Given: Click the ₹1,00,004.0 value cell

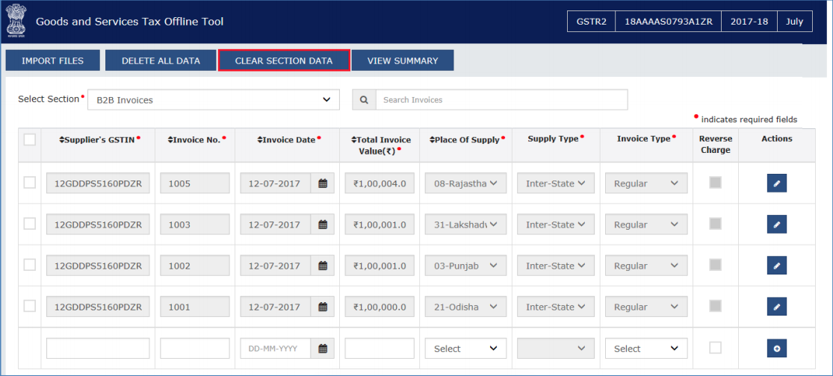Looking at the screenshot, I should click(x=380, y=184).
